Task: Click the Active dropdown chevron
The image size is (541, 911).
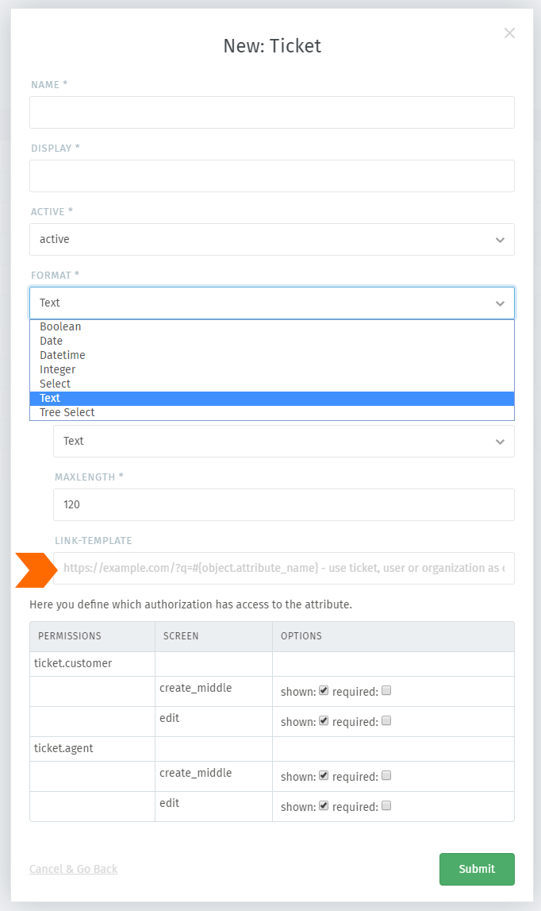Action: point(500,239)
